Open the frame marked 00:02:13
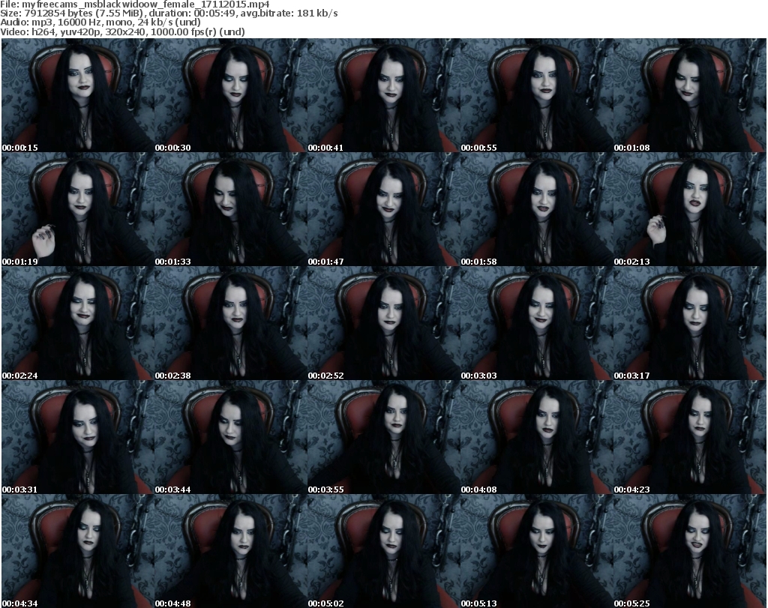 point(689,209)
